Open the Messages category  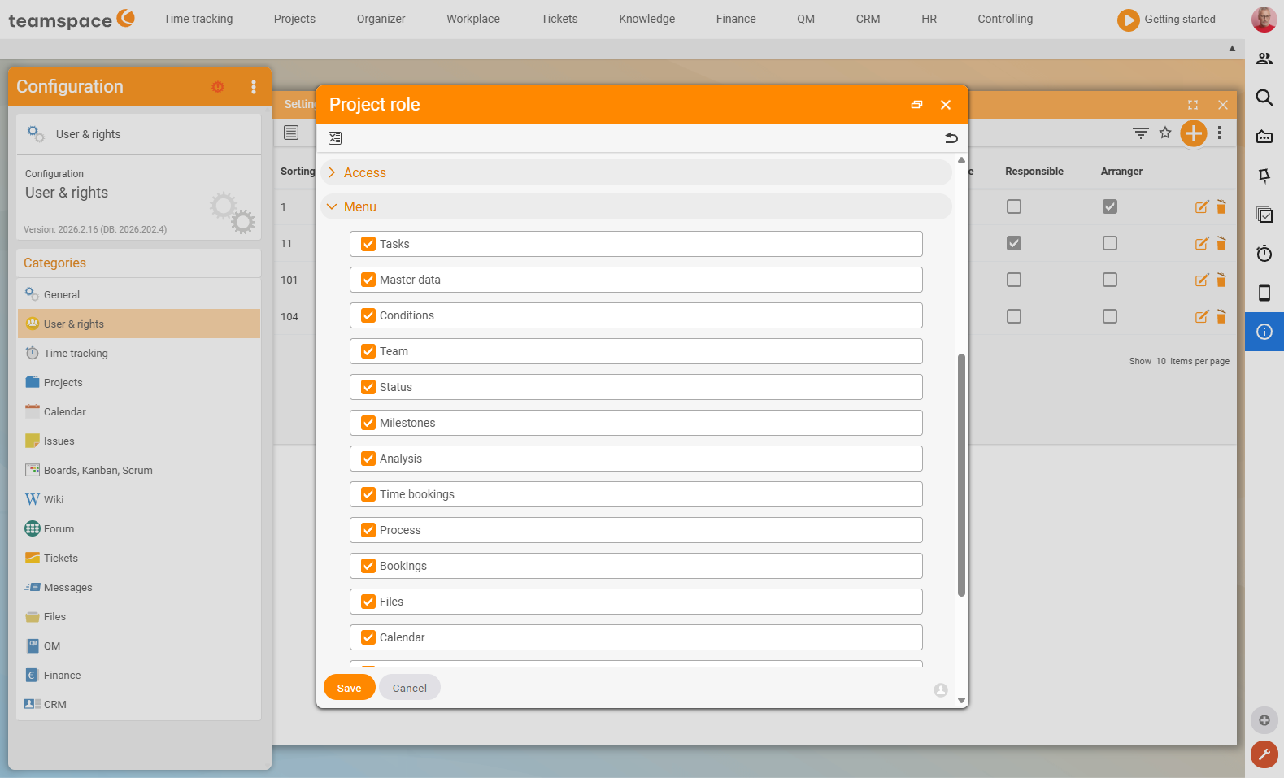point(139,587)
